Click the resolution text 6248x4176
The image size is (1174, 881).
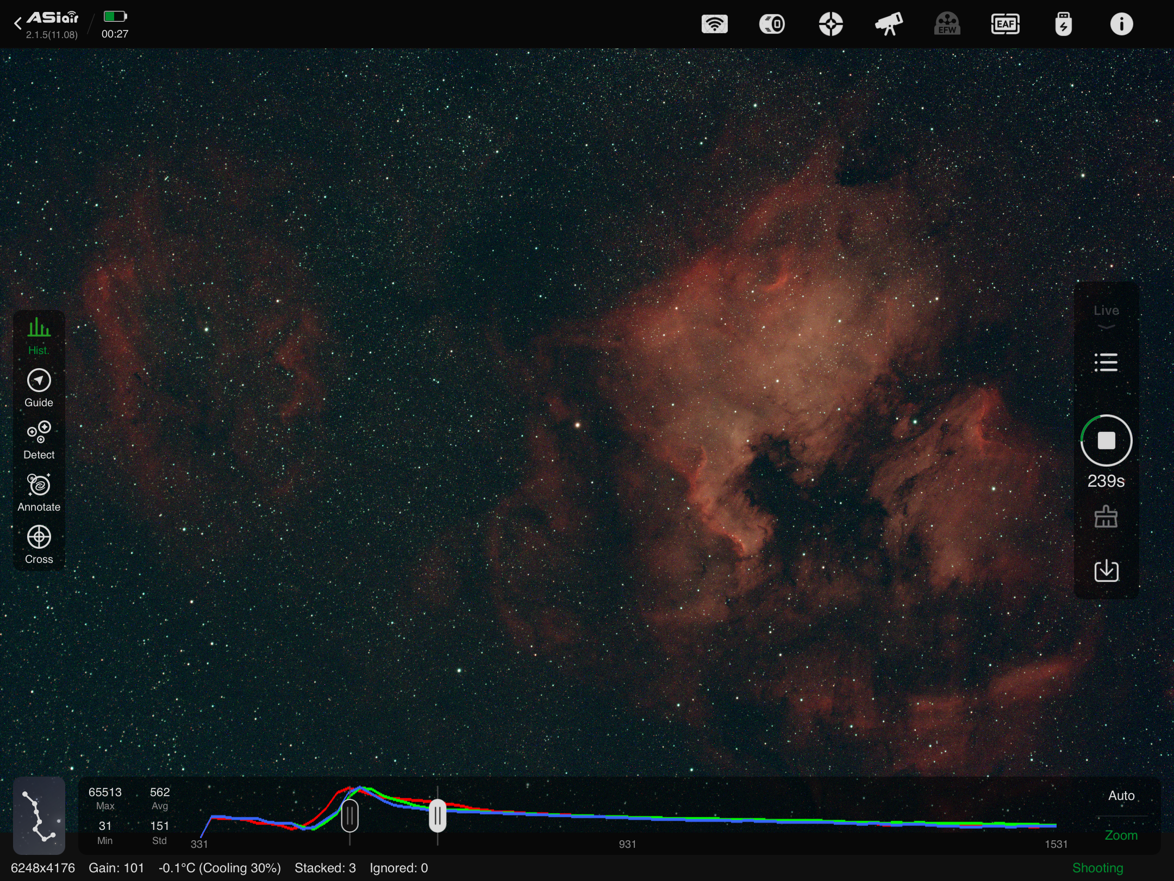[43, 868]
